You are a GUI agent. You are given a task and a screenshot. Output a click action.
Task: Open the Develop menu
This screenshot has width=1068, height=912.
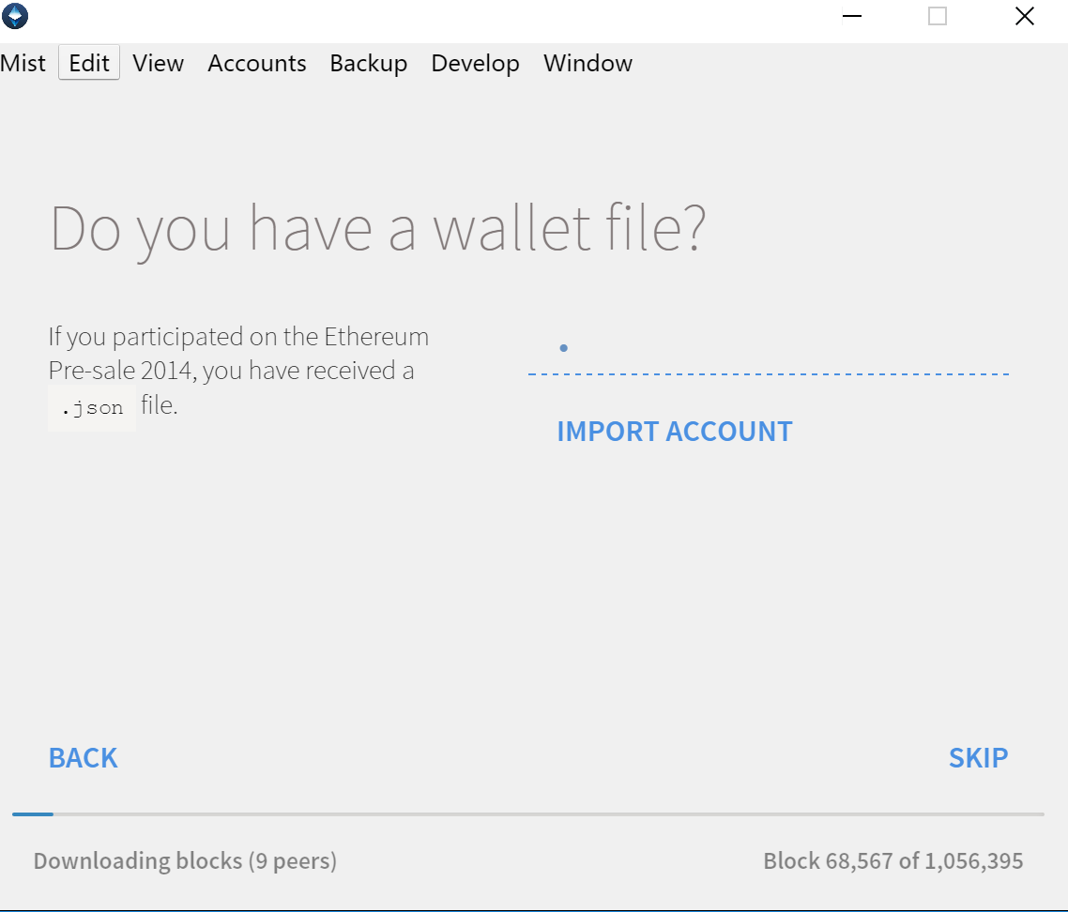coord(476,63)
